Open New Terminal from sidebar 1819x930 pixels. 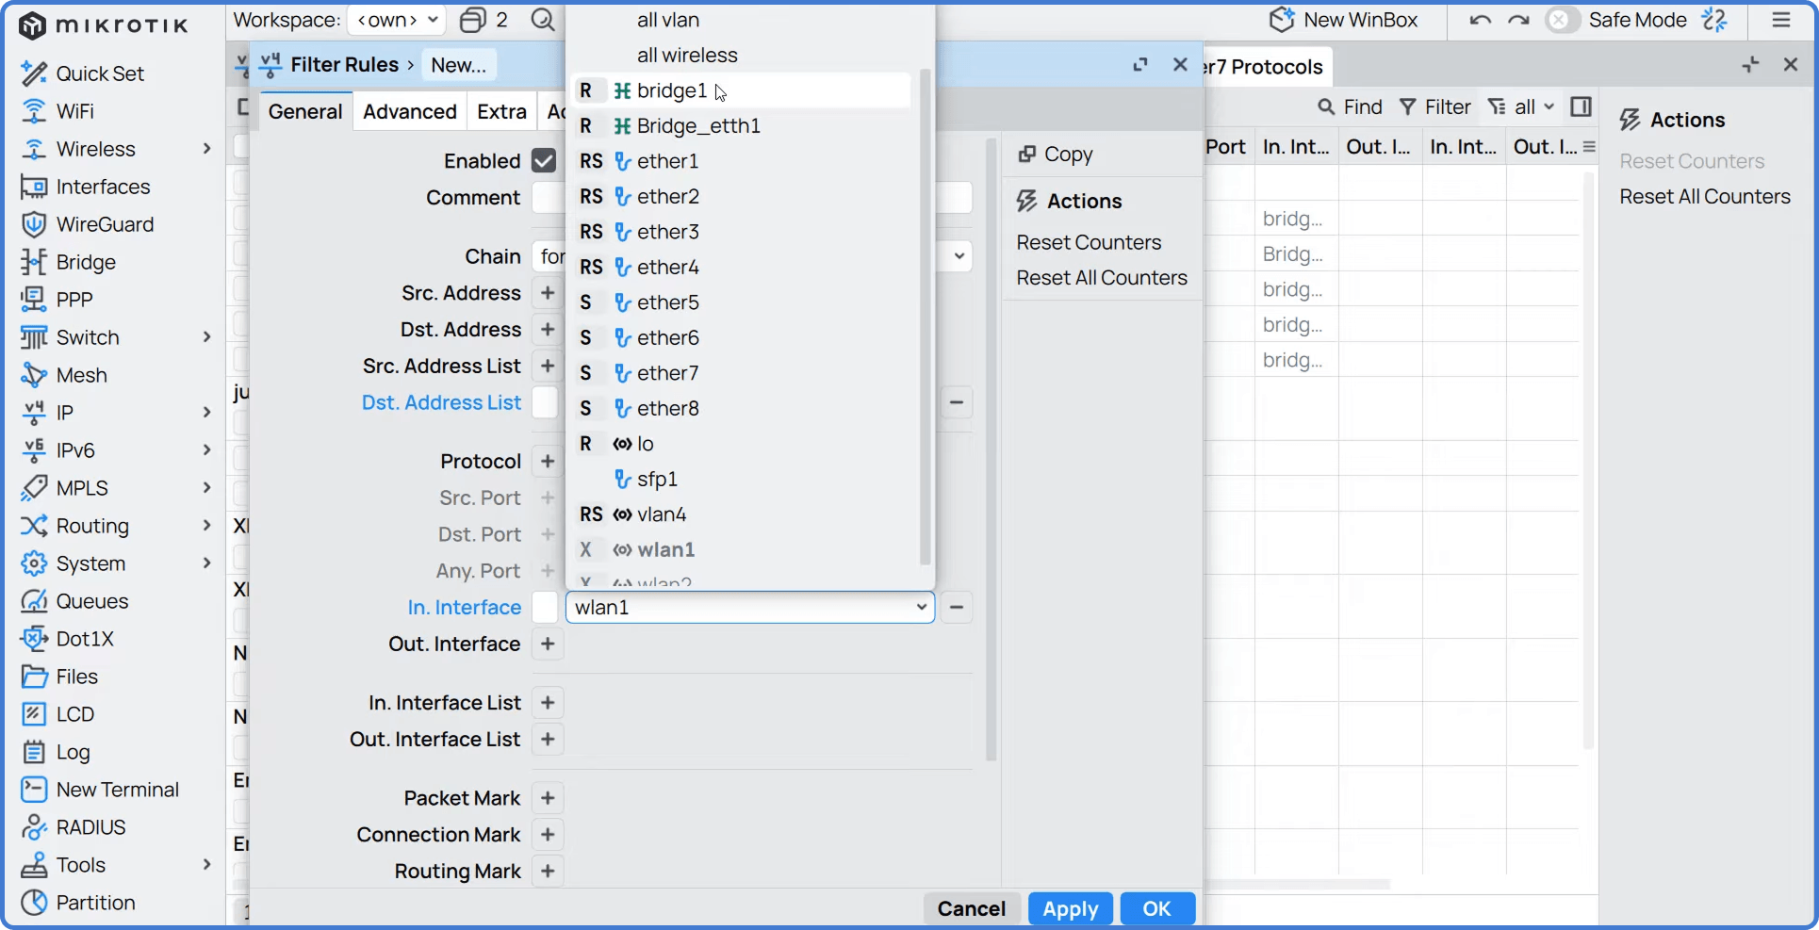[34, 790]
